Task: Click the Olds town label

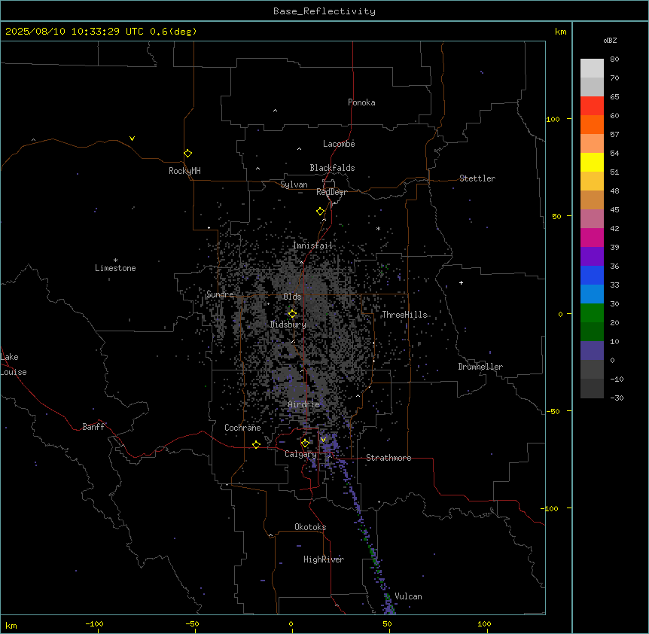Action: 292,297
